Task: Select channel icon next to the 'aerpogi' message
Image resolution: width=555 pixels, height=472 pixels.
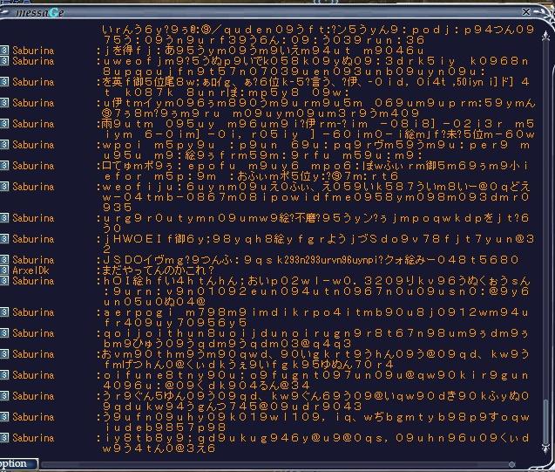Action: (x=4, y=312)
